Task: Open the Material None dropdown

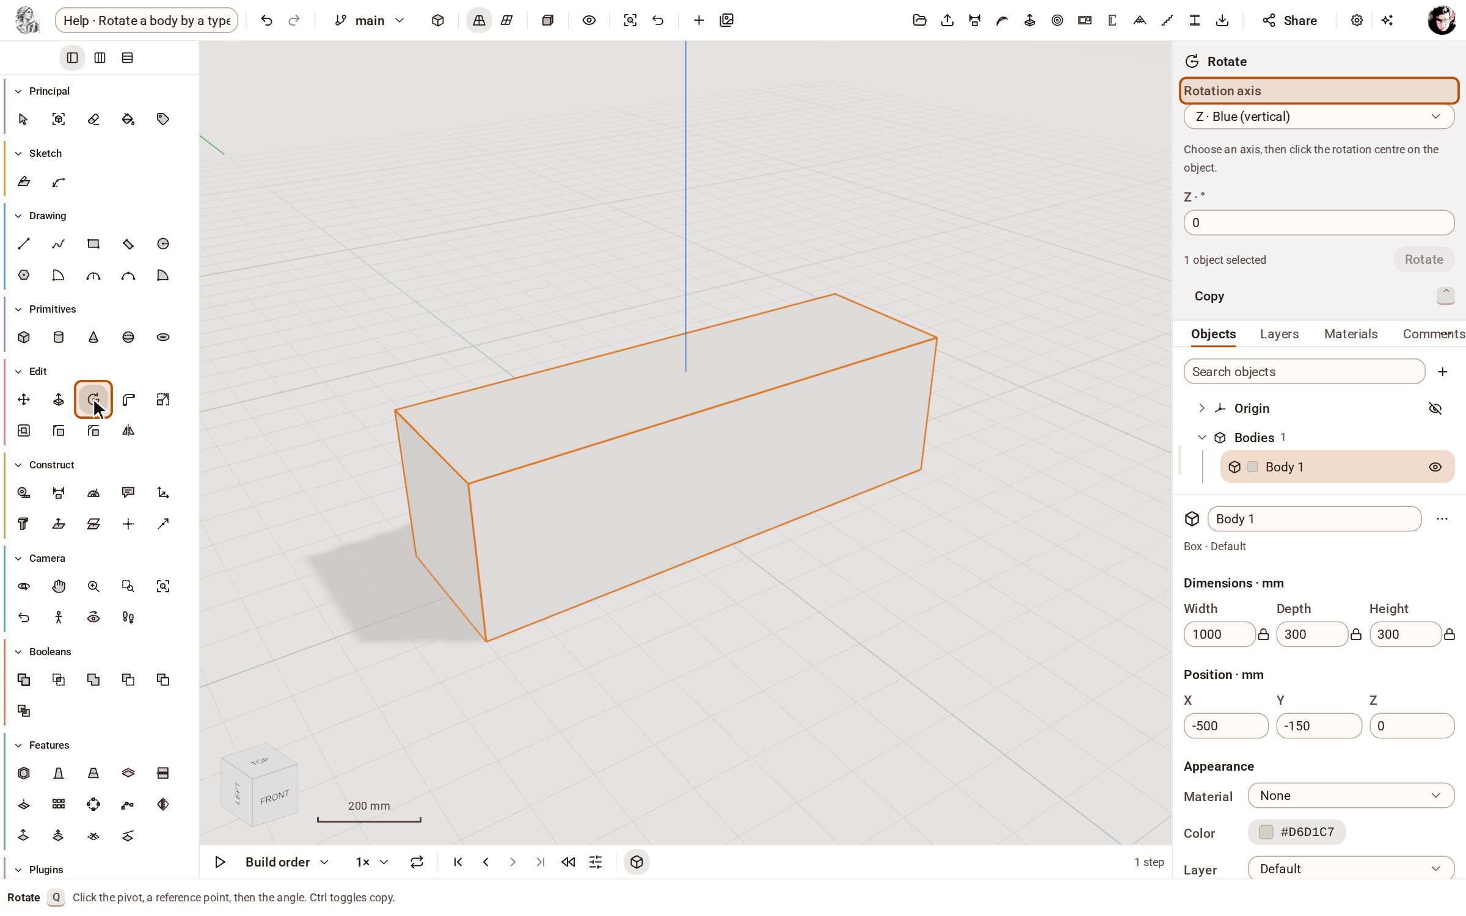Action: pos(1351,796)
